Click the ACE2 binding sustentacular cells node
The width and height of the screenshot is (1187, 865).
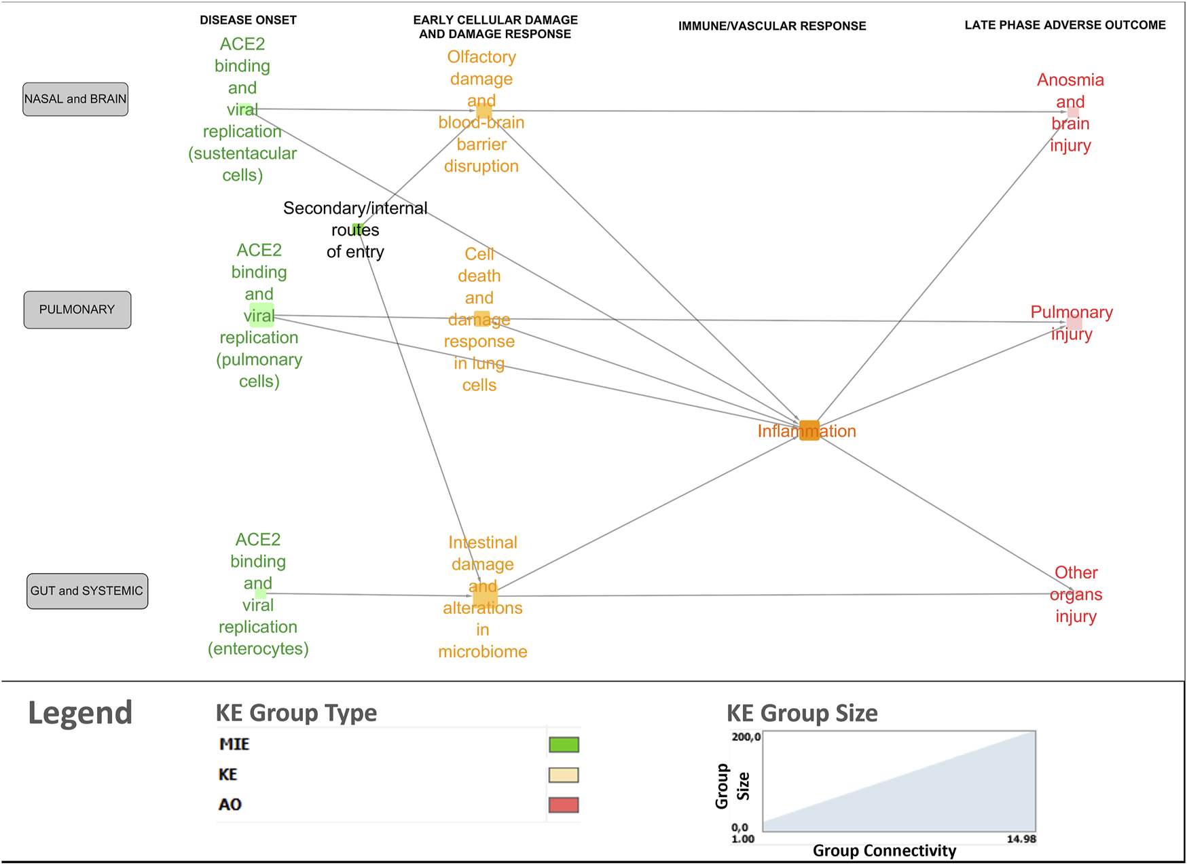tap(245, 109)
